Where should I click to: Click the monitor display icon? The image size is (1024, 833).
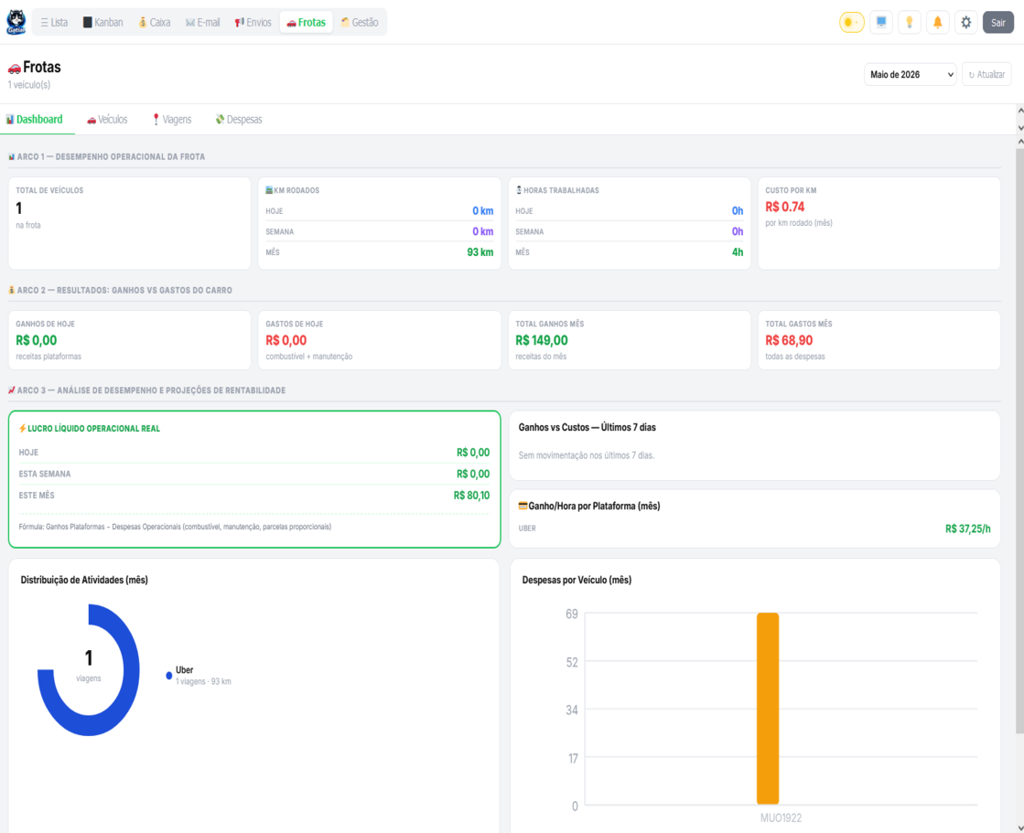tap(881, 22)
